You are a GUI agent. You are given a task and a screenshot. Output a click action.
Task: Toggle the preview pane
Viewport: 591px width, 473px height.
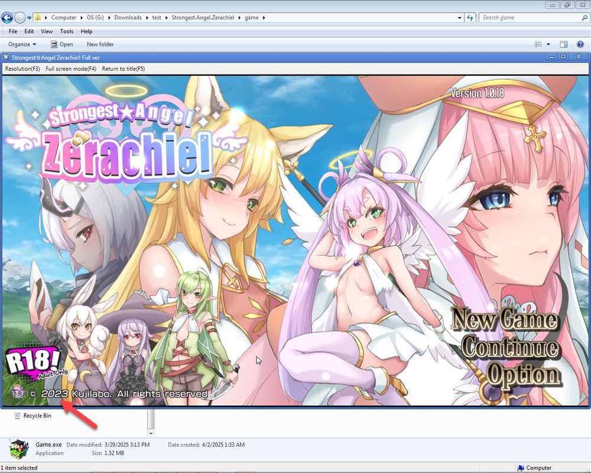[x=563, y=44]
